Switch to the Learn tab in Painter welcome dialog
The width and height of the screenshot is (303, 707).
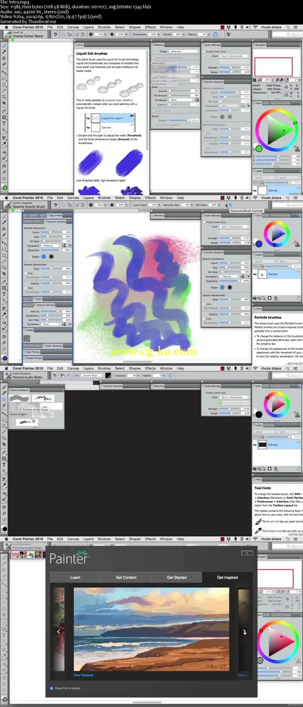click(75, 577)
